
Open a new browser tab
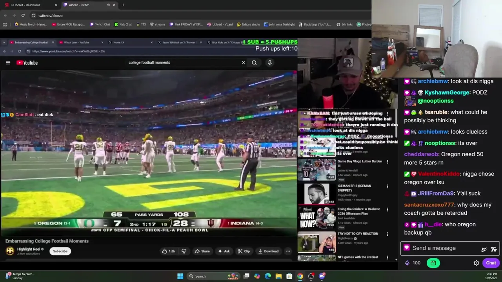(x=123, y=5)
